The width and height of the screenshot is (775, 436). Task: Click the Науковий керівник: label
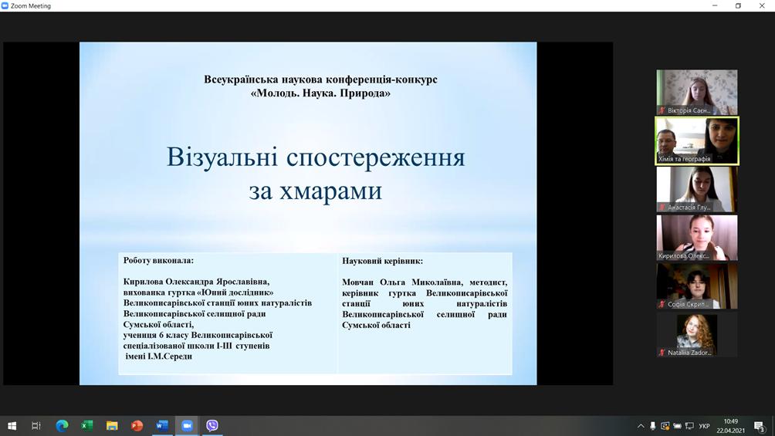coord(383,261)
